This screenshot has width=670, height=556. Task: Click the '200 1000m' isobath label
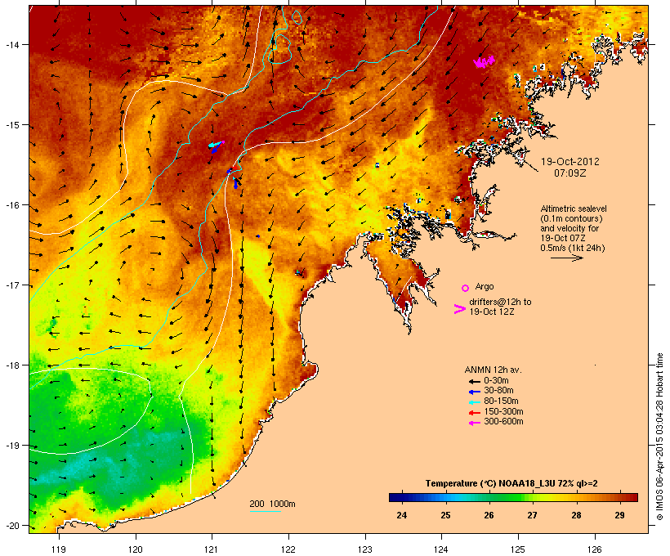coord(272,504)
